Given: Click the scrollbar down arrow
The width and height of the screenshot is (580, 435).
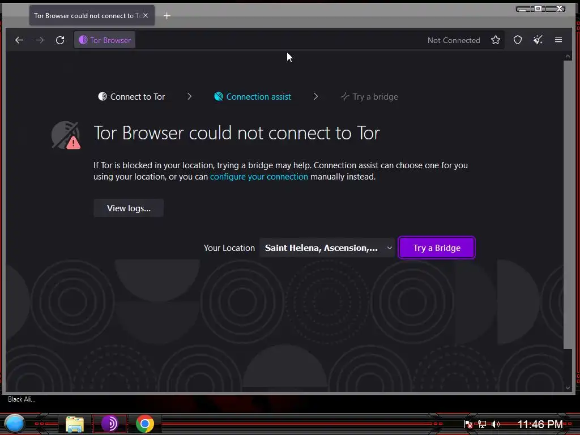Looking at the screenshot, I should 568,387.
